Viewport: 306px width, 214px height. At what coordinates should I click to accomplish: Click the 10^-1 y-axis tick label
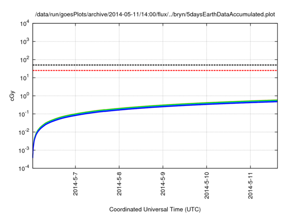pyautogui.click(x=24, y=114)
